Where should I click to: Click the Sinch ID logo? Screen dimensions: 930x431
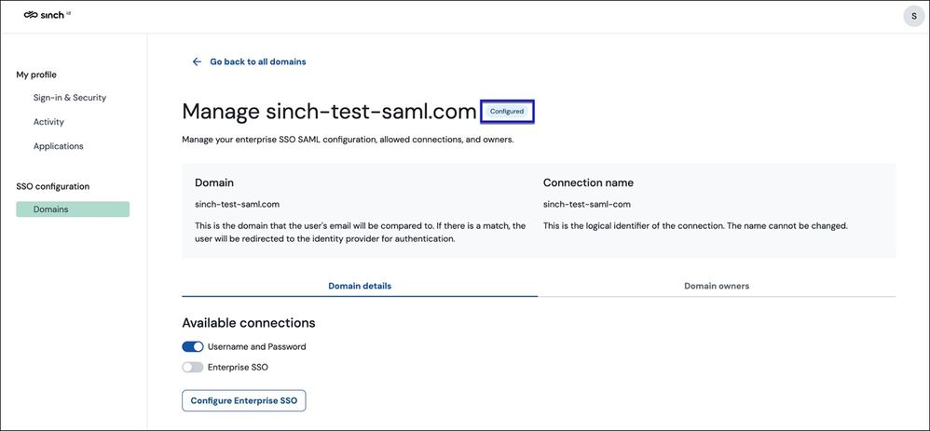pyautogui.click(x=48, y=15)
